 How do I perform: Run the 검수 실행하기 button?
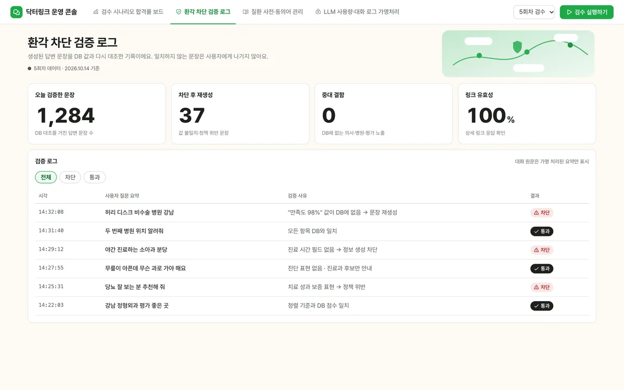(x=587, y=12)
